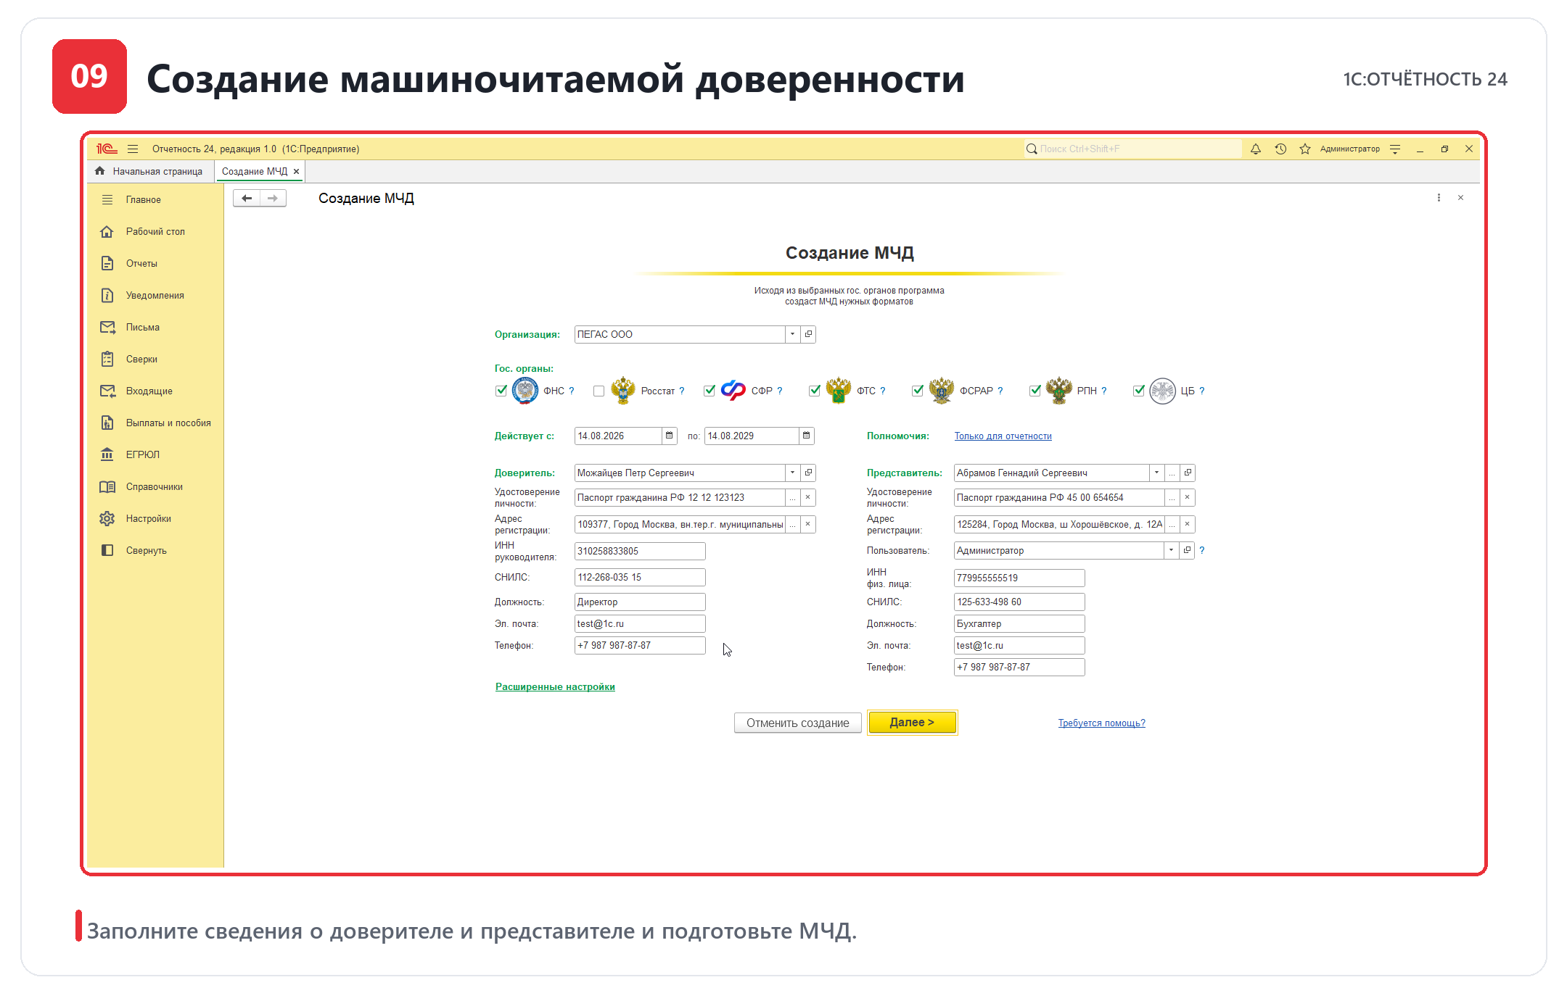Click the ИНН руководителя field
The image size is (1567, 993).
pyautogui.click(x=639, y=551)
